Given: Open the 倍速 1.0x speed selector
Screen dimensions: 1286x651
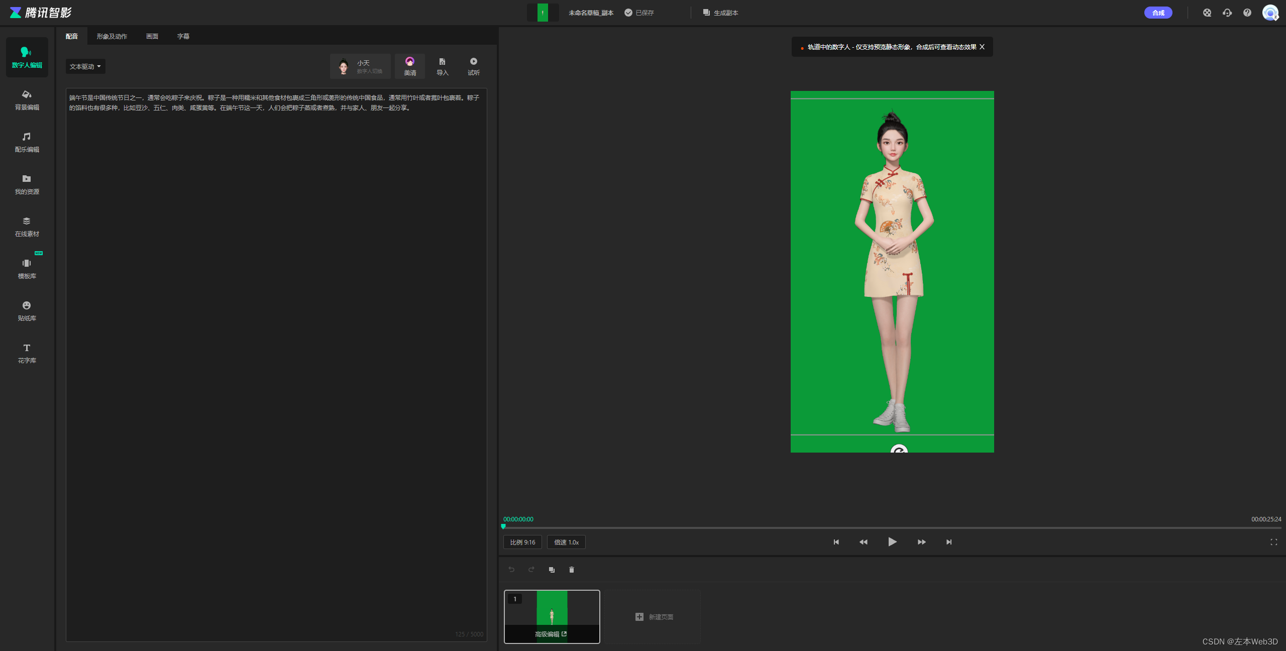Looking at the screenshot, I should coord(566,542).
